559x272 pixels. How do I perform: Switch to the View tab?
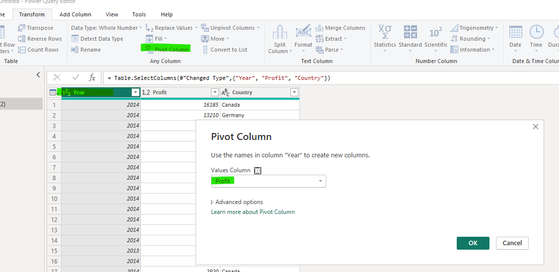(x=112, y=14)
